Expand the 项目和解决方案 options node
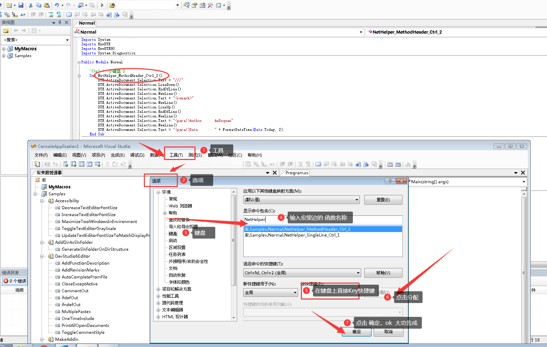Screen dimensions: 547x347 [158, 289]
